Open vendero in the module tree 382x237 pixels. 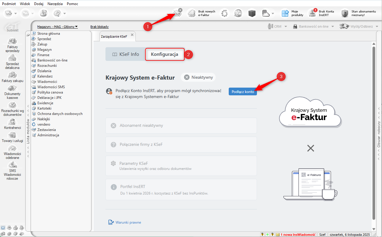point(44,124)
